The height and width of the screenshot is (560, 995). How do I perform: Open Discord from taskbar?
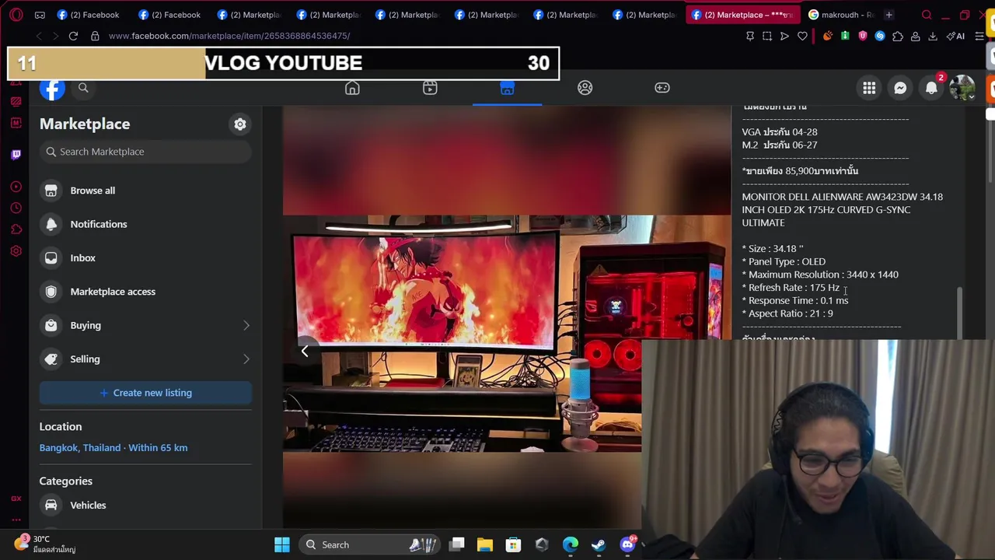[x=627, y=544]
